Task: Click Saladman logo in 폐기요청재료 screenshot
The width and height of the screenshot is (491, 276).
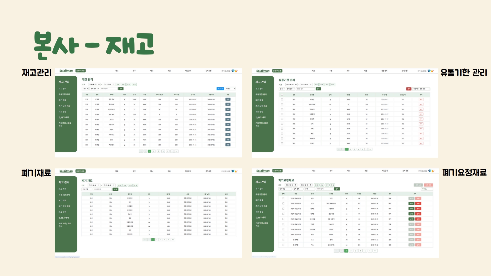Action: point(263,171)
